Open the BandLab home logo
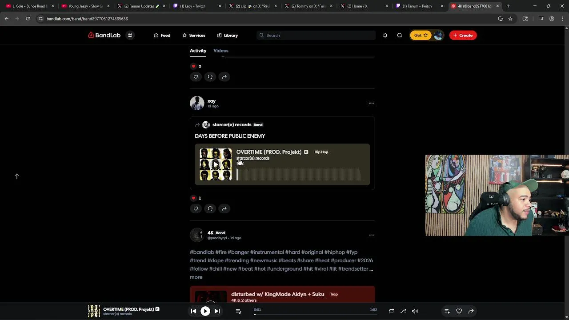 pos(104,35)
